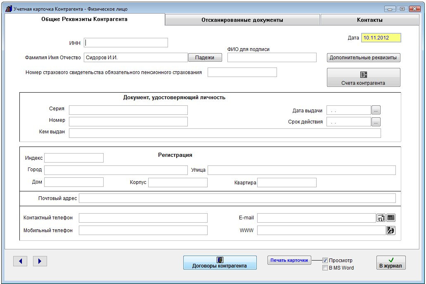Click the Падежи button
The height and width of the screenshot is (284, 426).
[205, 58]
